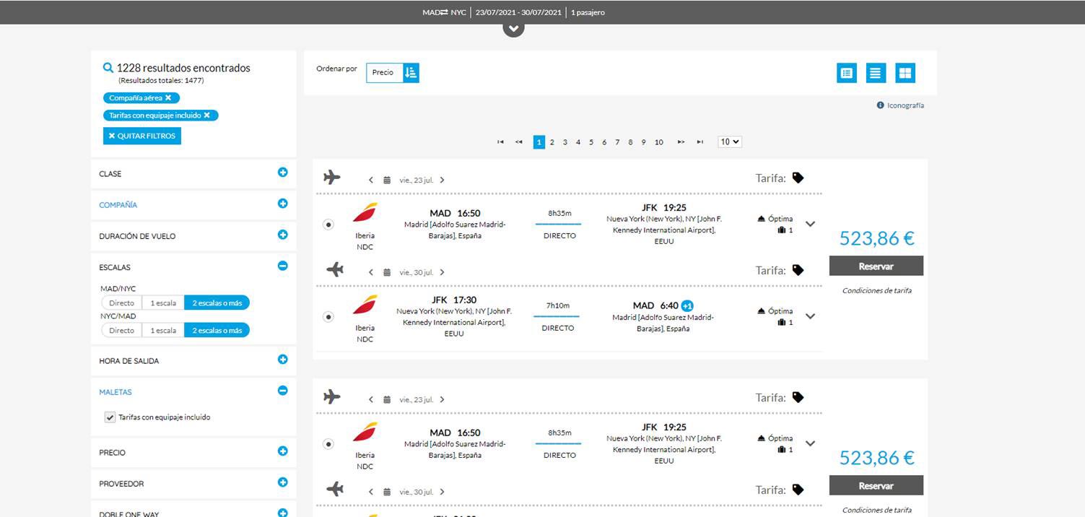This screenshot has height=517, width=1085.
Task: Switch to the detailed list view icon
Action: 847,73
